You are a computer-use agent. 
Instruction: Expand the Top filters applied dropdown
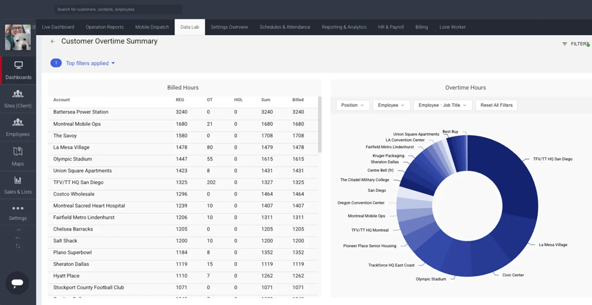[90, 63]
